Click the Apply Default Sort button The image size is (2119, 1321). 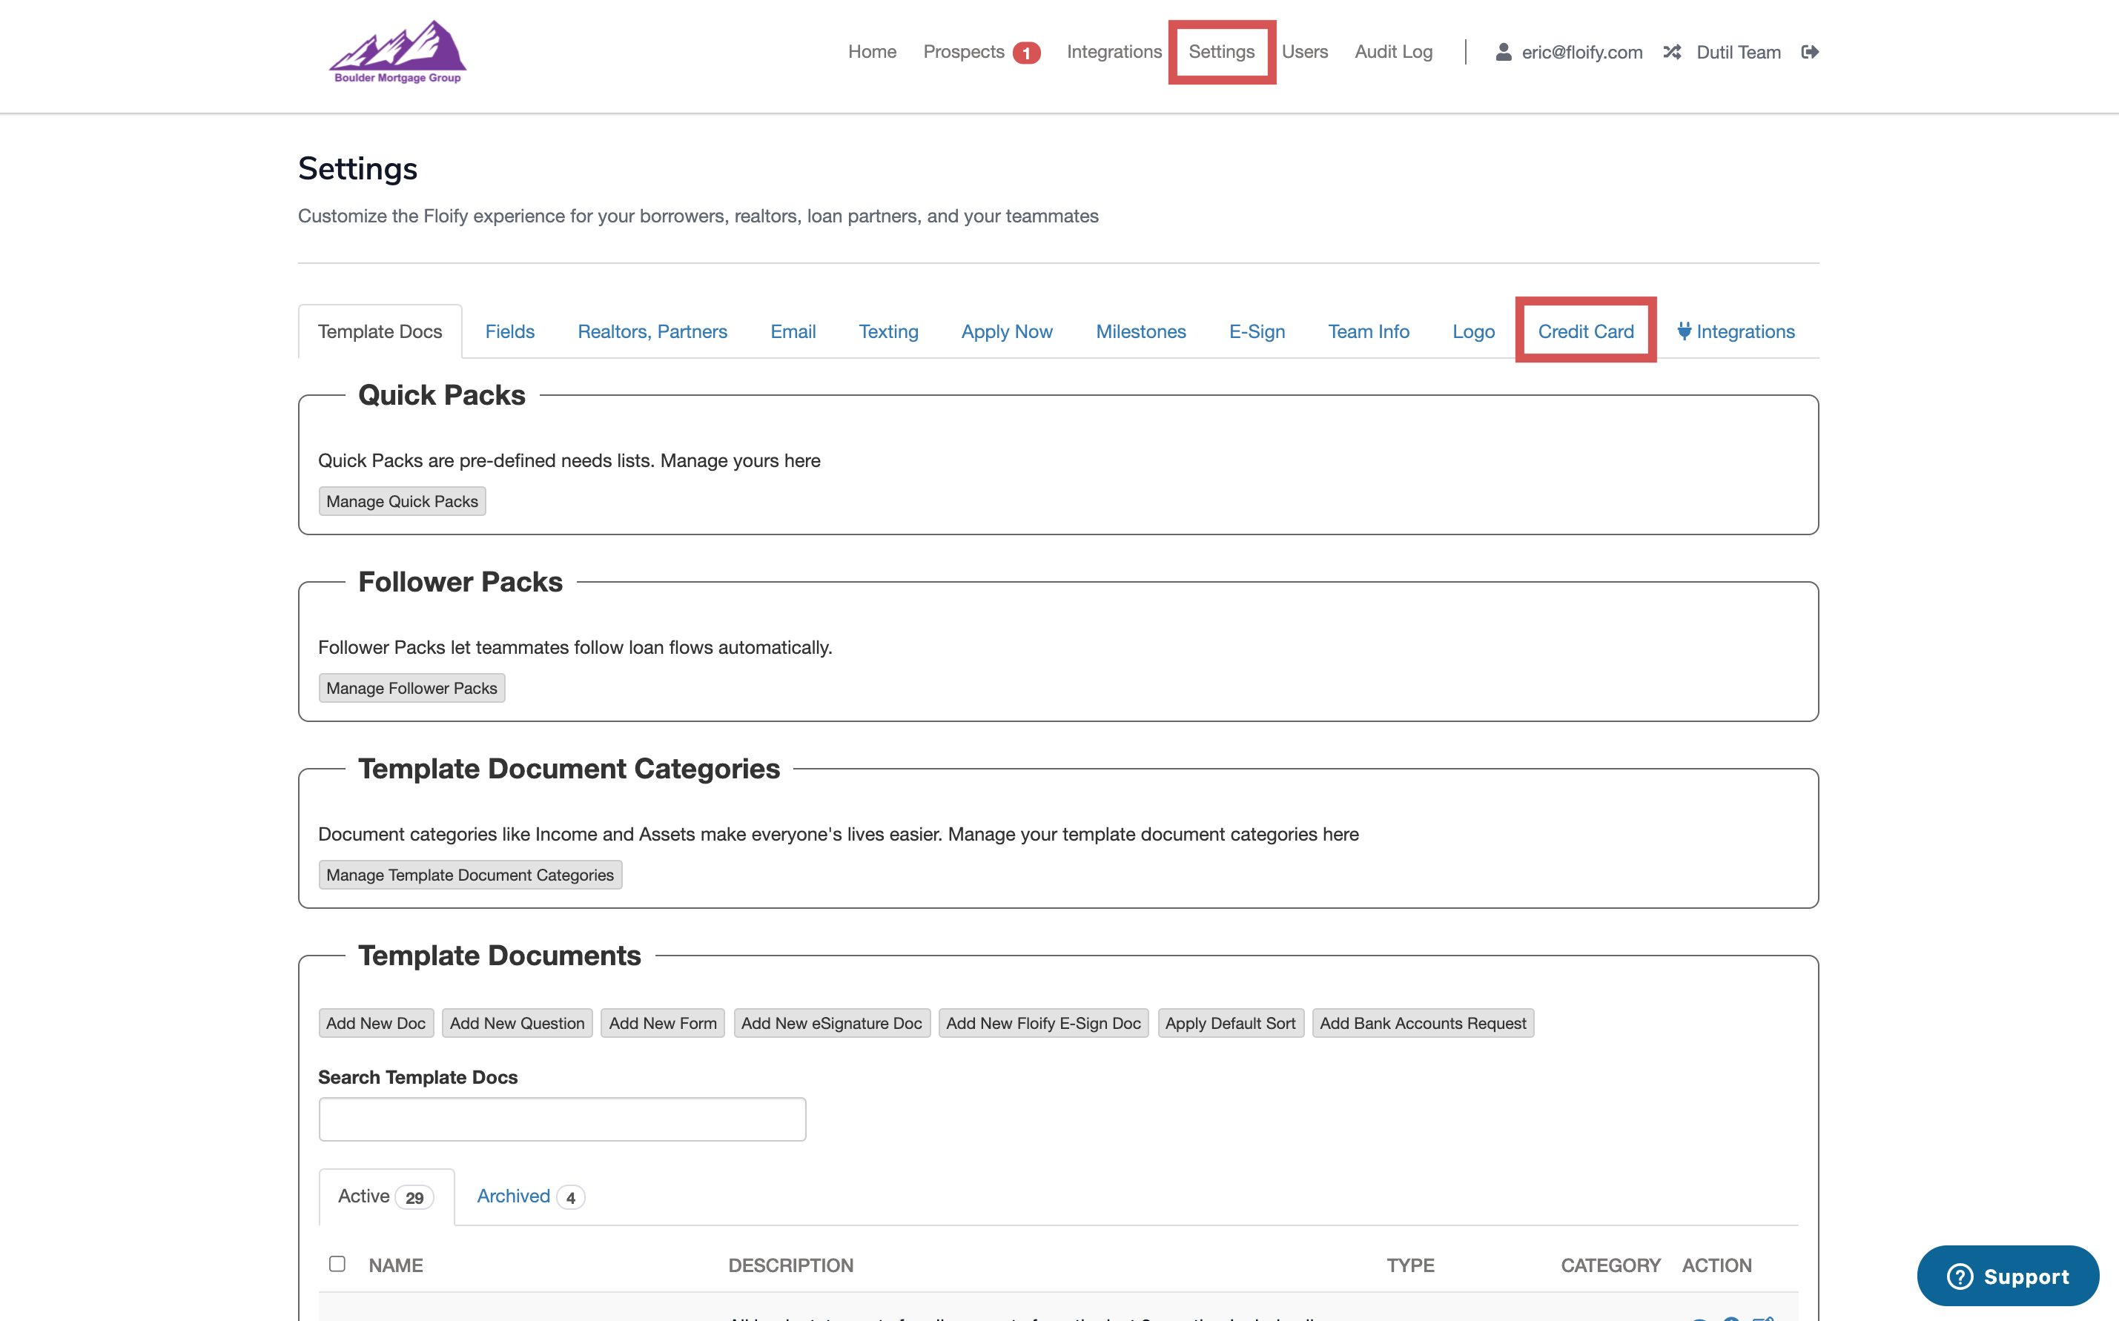tap(1229, 1023)
